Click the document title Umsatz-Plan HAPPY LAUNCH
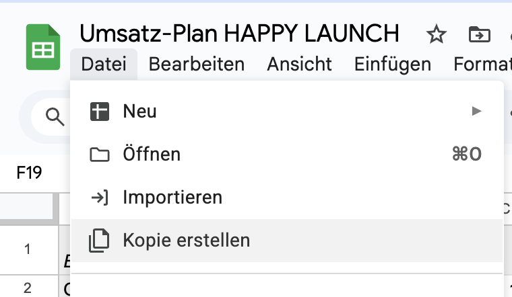 239,33
